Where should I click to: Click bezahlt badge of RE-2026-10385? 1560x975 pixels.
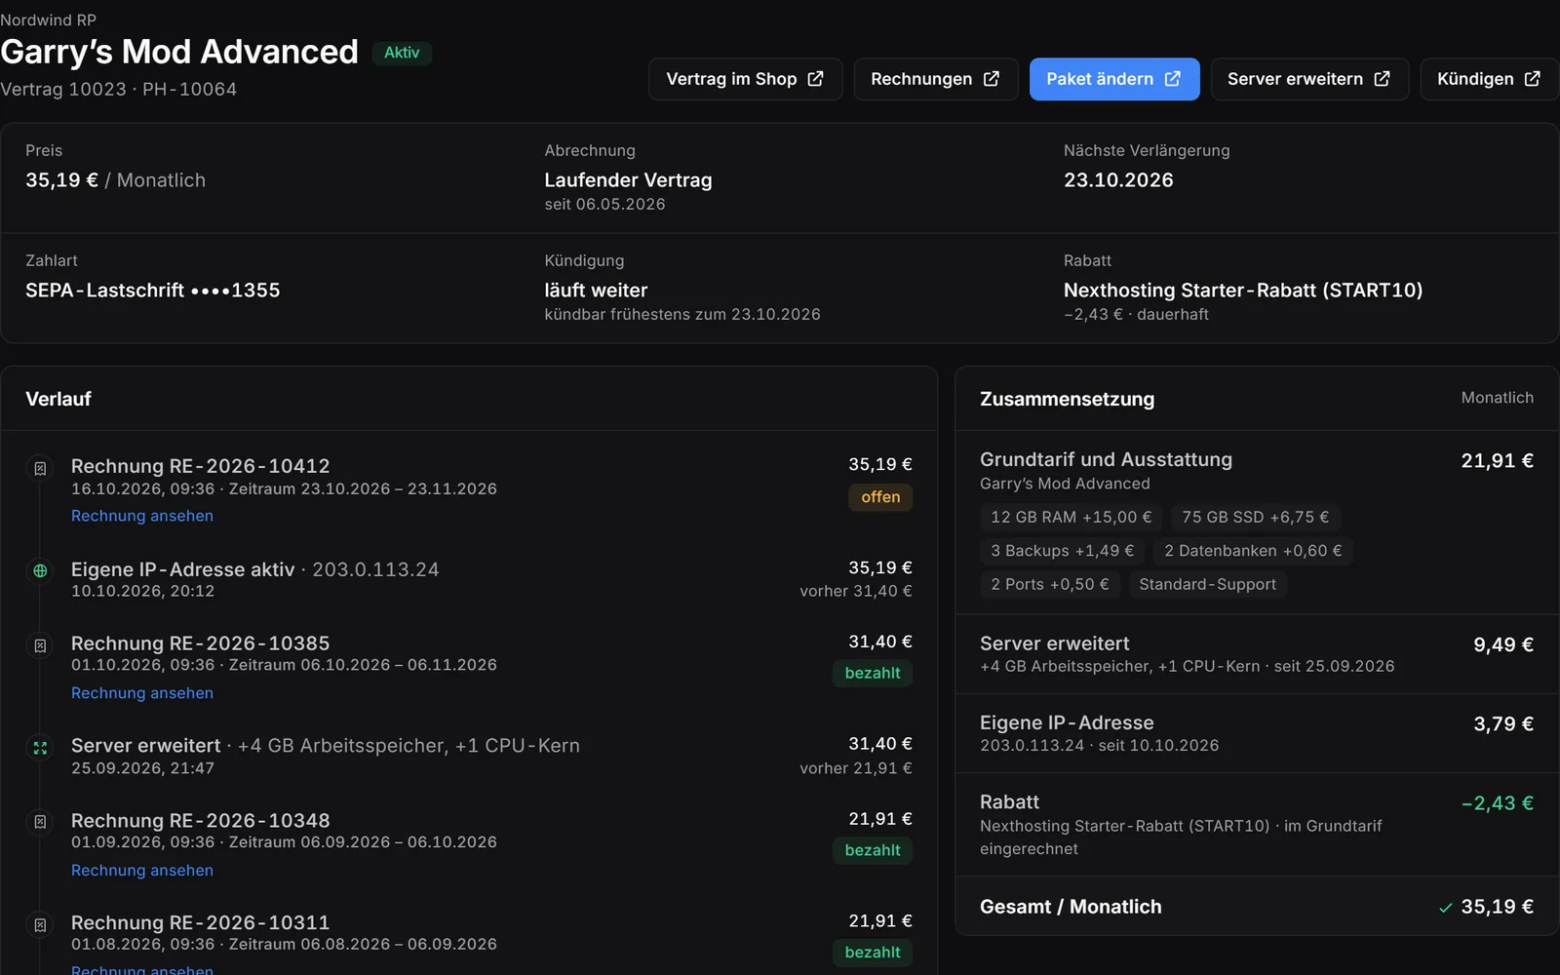pyautogui.click(x=873, y=673)
